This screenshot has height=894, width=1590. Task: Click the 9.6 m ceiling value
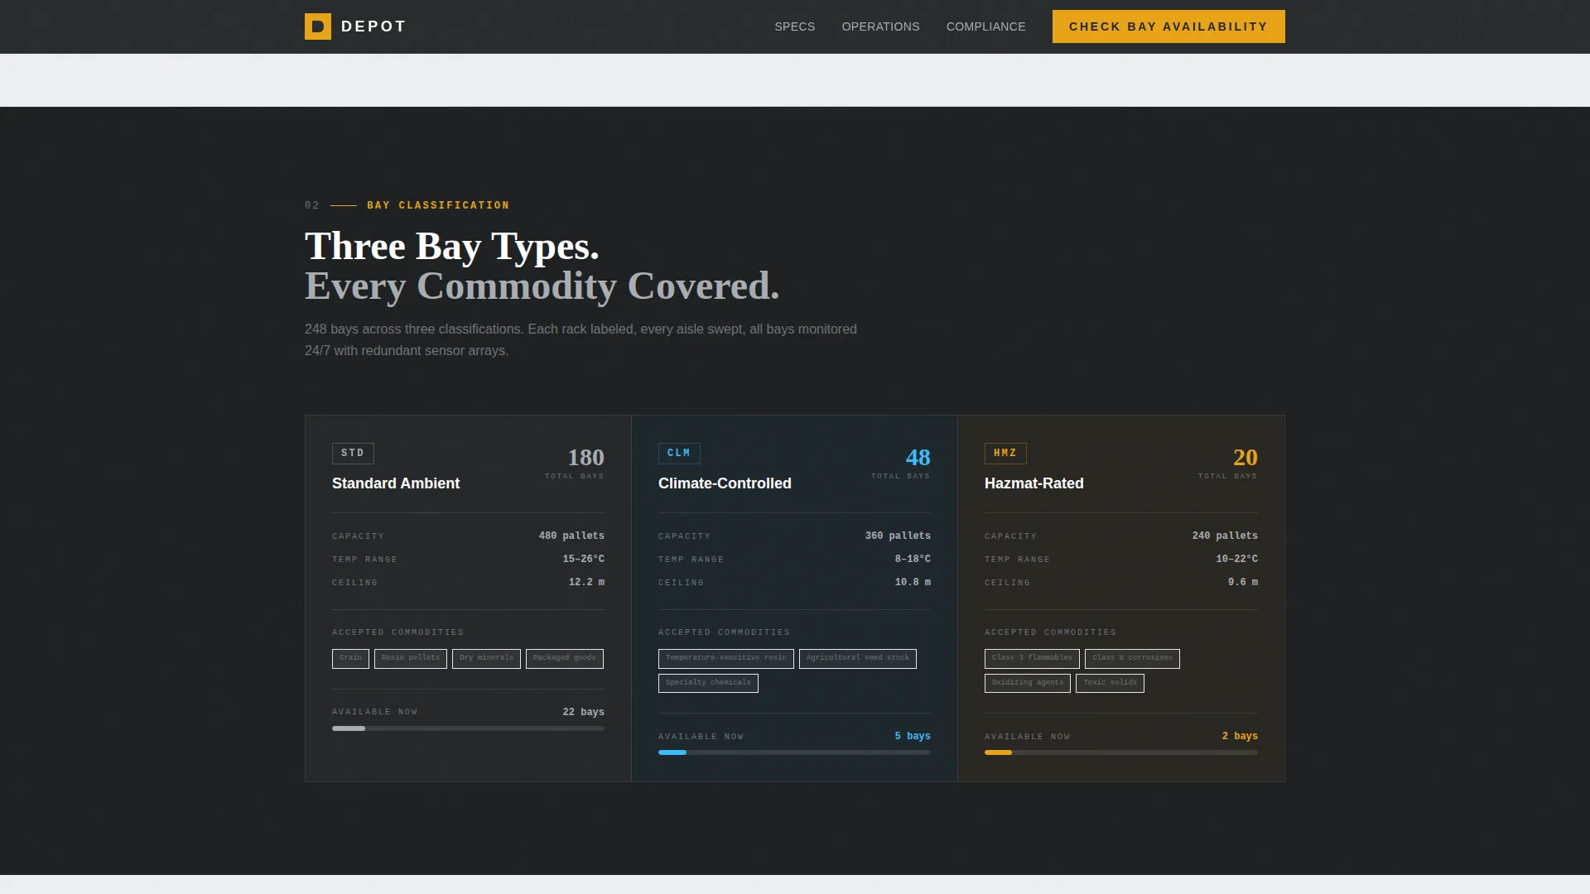click(1242, 582)
